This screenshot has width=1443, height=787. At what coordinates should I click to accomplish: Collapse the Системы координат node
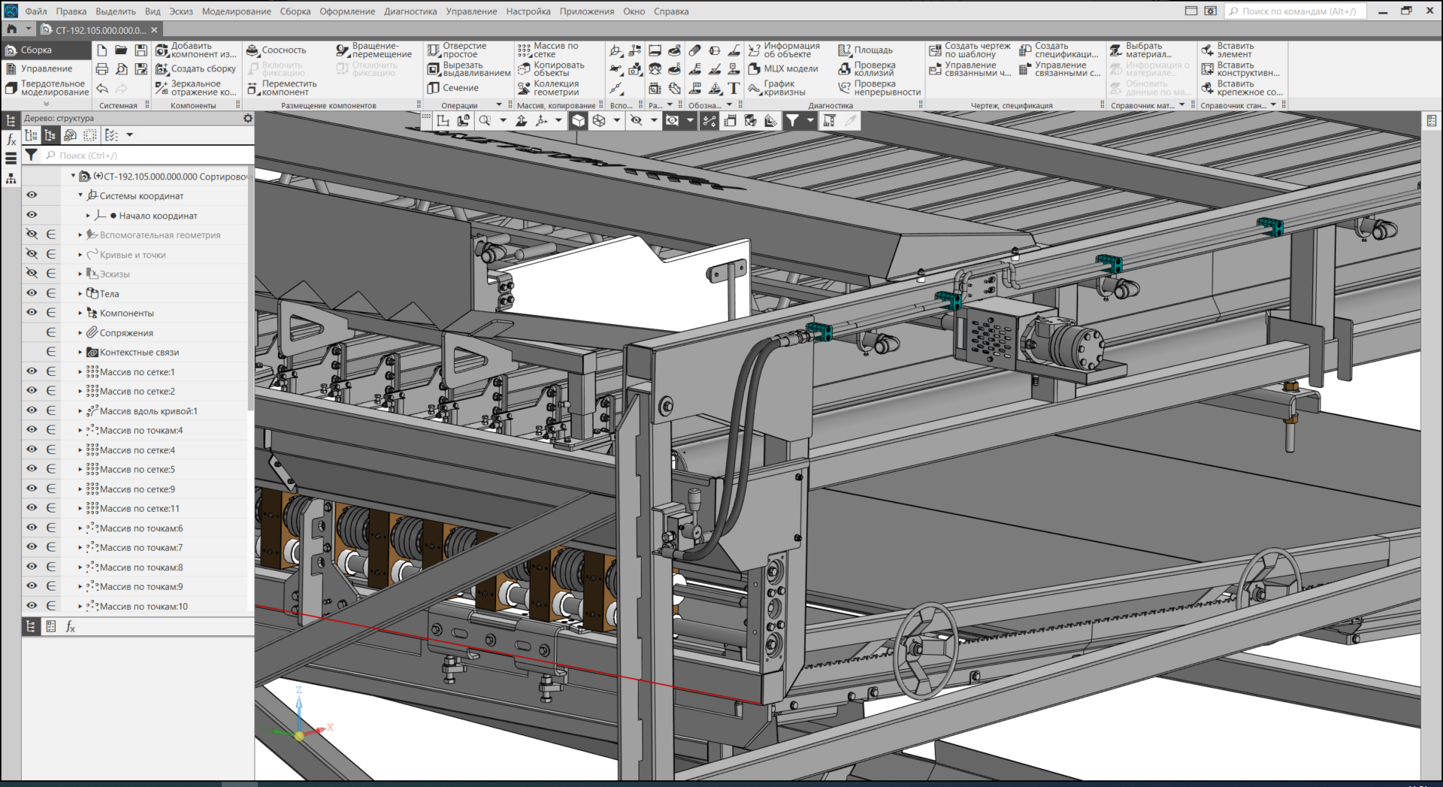(x=80, y=195)
